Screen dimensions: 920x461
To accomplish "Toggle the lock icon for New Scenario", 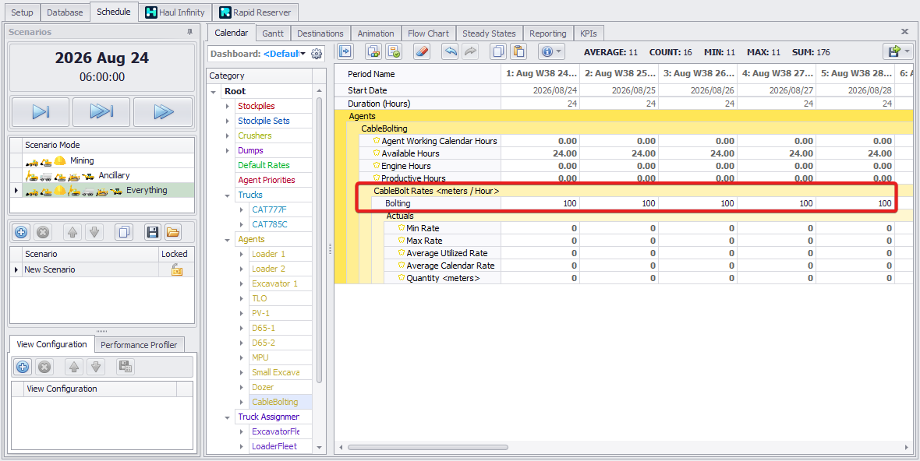I will (x=177, y=269).
